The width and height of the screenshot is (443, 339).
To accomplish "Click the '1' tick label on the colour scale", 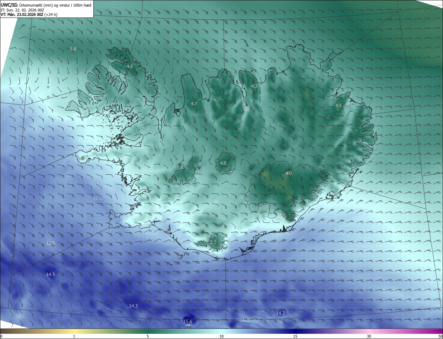I will (x=74, y=336).
